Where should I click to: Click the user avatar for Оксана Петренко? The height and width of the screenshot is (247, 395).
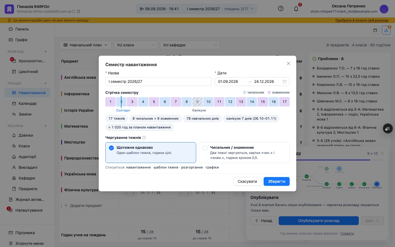point(384,9)
